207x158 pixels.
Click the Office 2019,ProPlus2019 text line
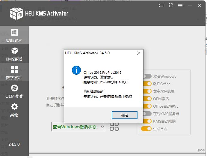[102, 73]
